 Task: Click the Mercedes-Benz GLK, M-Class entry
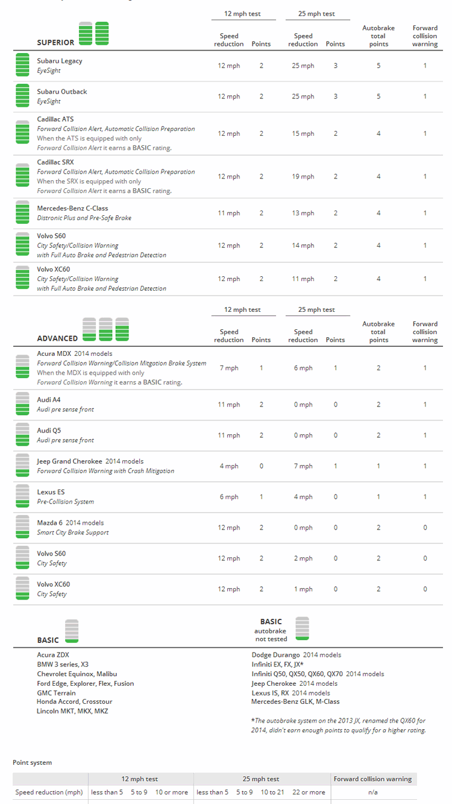point(295,702)
